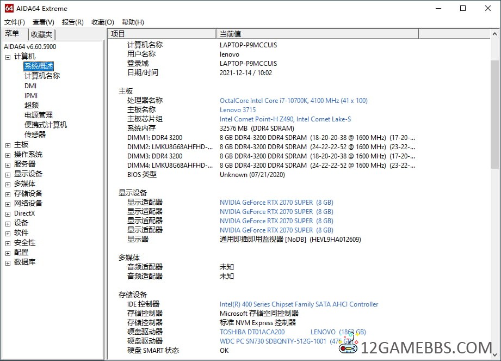Select DMI in the tree
The image size is (501, 361).
[x=30, y=85]
